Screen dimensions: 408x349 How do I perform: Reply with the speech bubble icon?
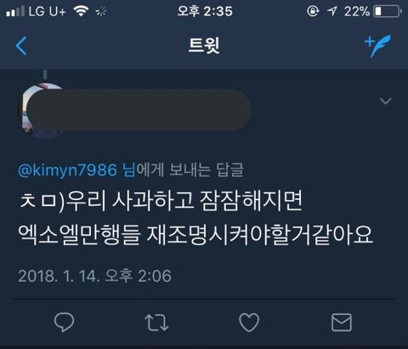(x=64, y=323)
